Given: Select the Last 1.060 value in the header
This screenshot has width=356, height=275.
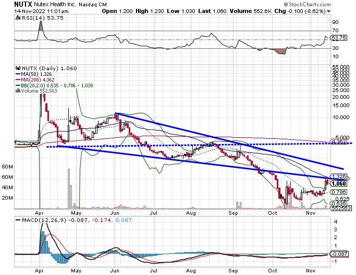Looking at the screenshot, I should pyautogui.click(x=212, y=11).
